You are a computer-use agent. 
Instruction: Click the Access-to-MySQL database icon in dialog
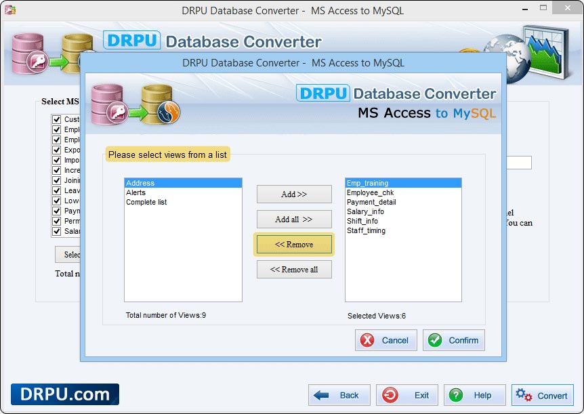pyautogui.click(x=135, y=104)
